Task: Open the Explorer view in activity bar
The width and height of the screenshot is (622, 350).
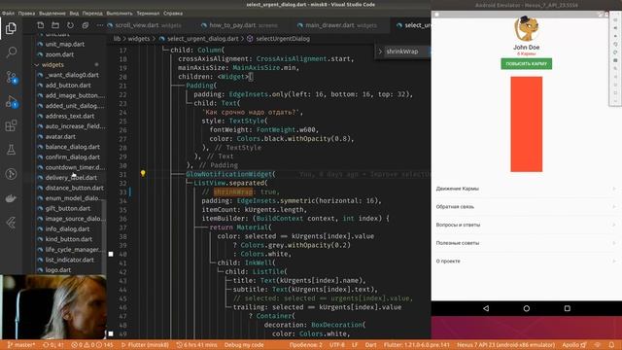Action: (x=11, y=28)
